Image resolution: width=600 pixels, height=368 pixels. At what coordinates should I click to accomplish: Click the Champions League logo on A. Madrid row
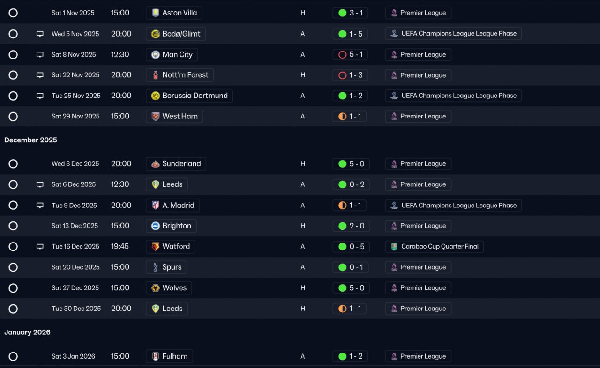[394, 205]
